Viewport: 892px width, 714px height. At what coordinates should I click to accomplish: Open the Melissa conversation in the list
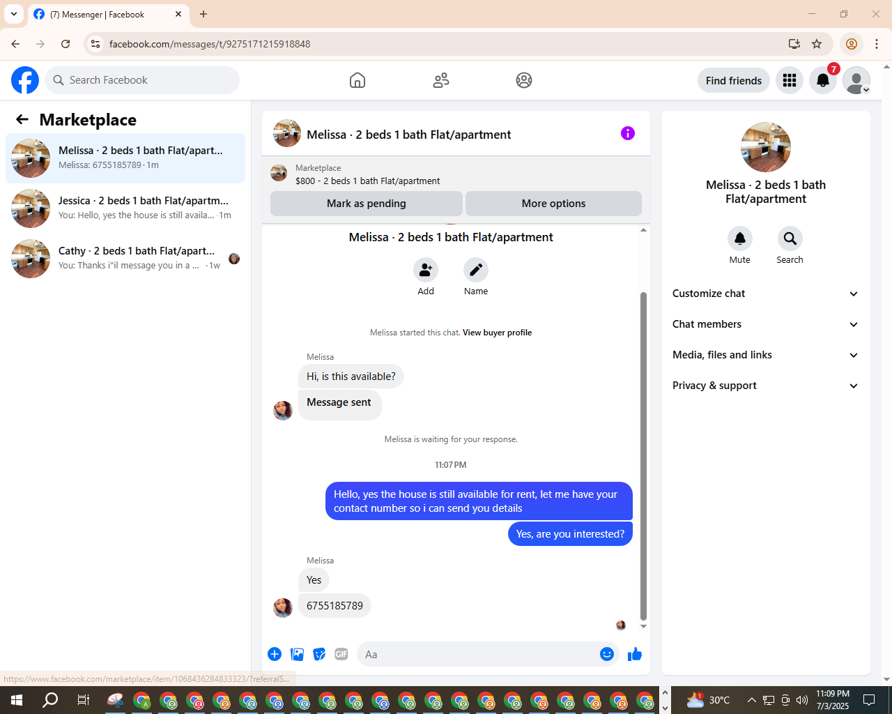(125, 158)
